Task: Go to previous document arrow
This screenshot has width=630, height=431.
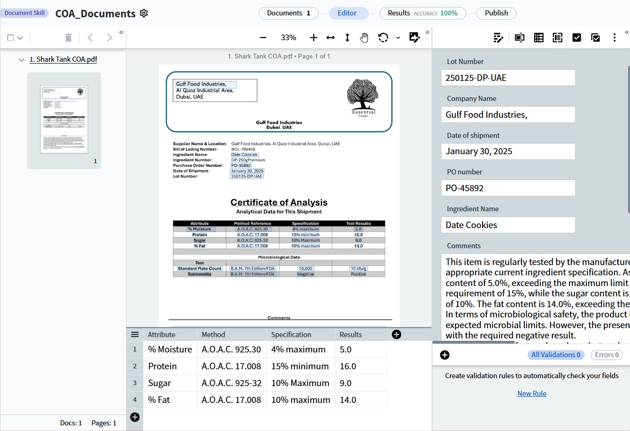Action: (x=90, y=37)
